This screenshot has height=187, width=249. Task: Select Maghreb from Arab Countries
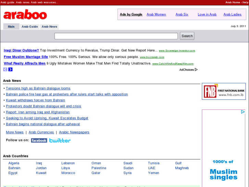click(x=182, y=168)
